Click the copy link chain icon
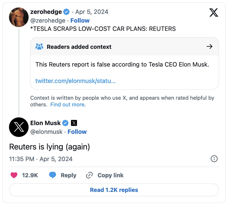Screen dimensions: 228x205 click(89, 175)
